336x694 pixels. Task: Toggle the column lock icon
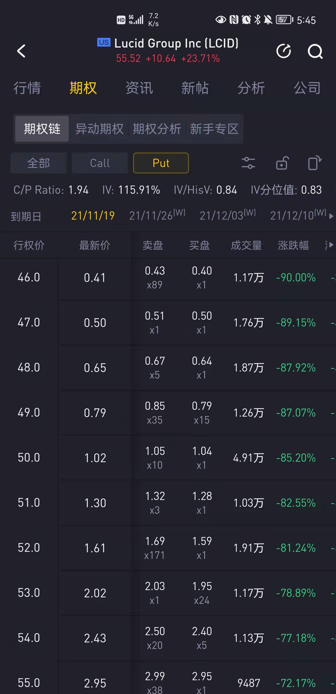click(282, 163)
